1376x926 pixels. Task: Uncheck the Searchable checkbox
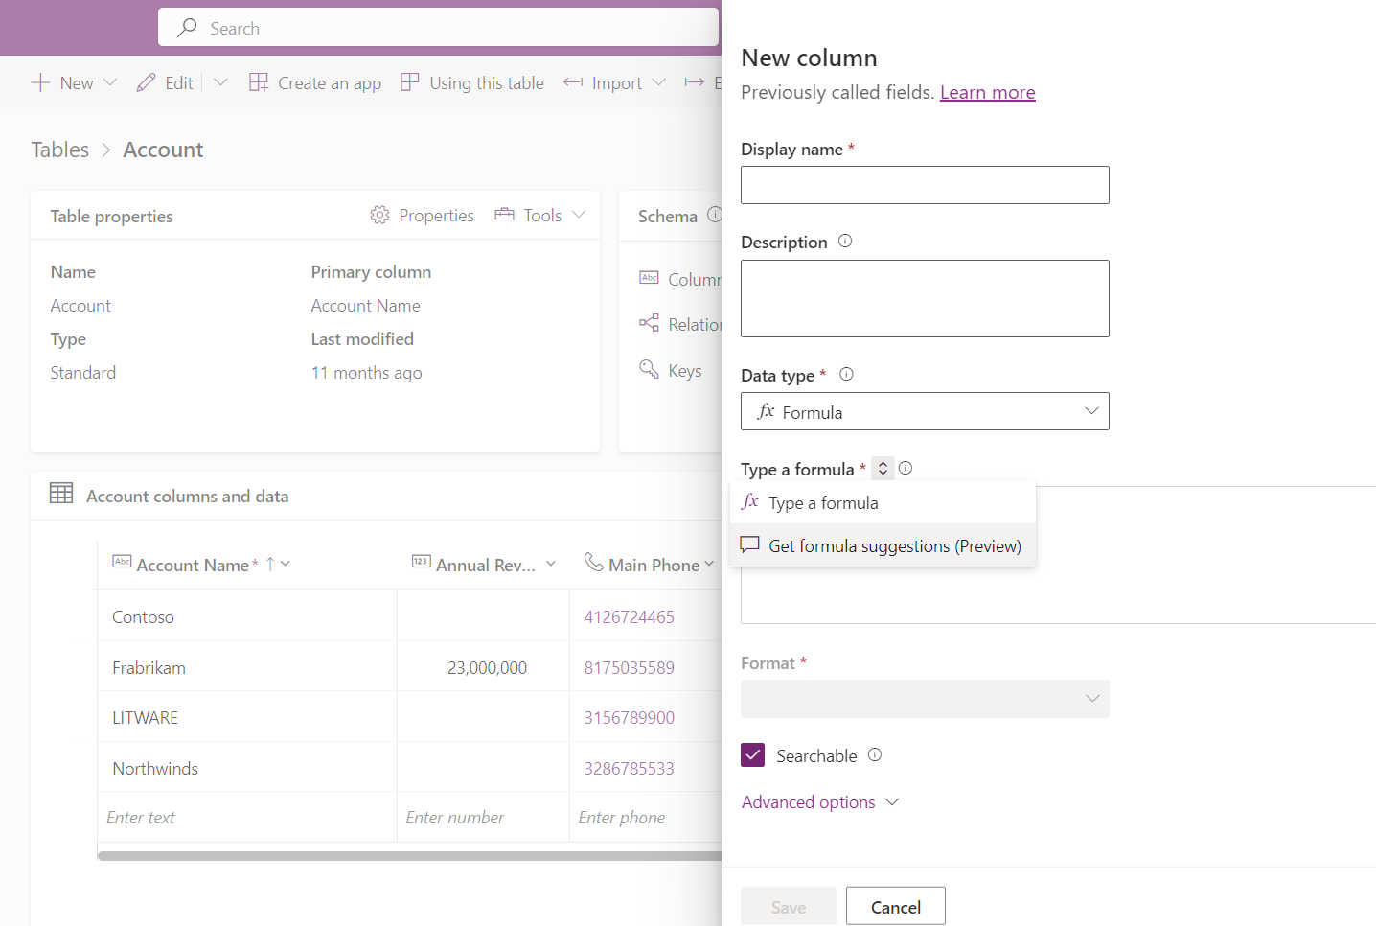tap(753, 755)
